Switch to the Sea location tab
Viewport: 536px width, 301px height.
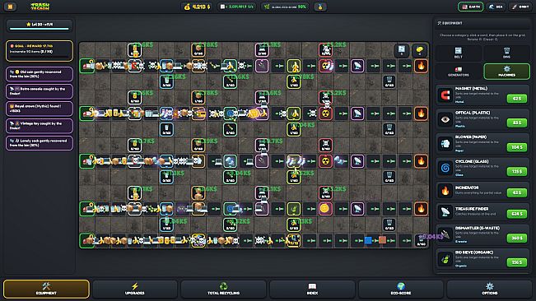(x=496, y=7)
